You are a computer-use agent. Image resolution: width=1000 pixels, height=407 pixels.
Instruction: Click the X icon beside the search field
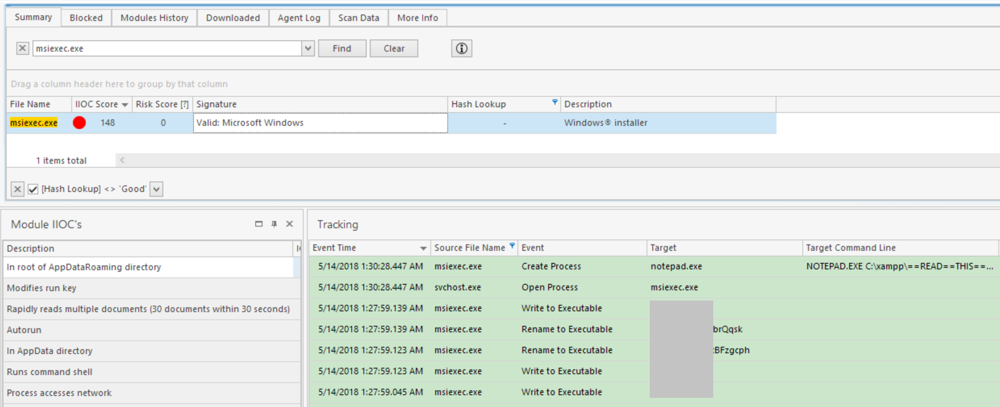[22, 48]
